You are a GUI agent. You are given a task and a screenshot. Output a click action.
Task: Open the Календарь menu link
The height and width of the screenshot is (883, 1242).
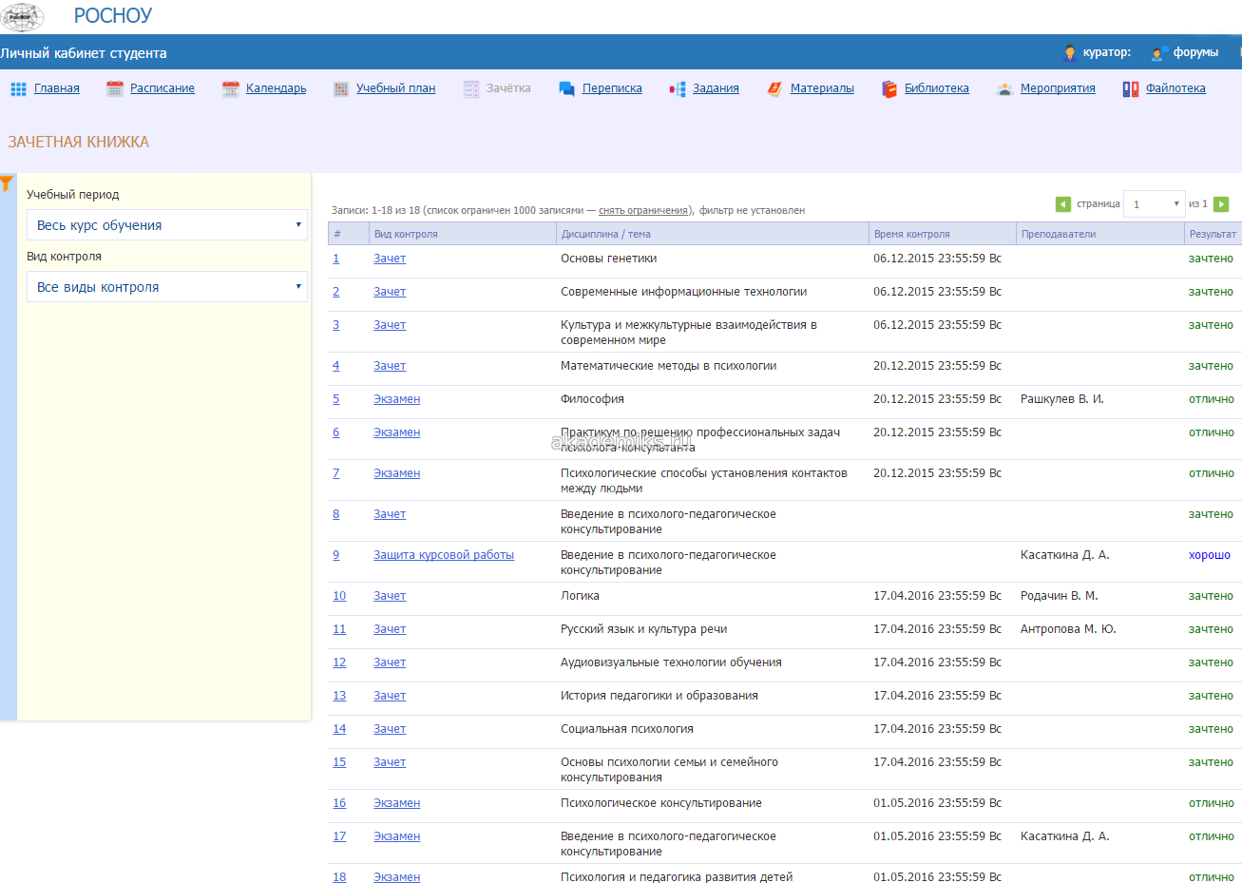coord(277,88)
